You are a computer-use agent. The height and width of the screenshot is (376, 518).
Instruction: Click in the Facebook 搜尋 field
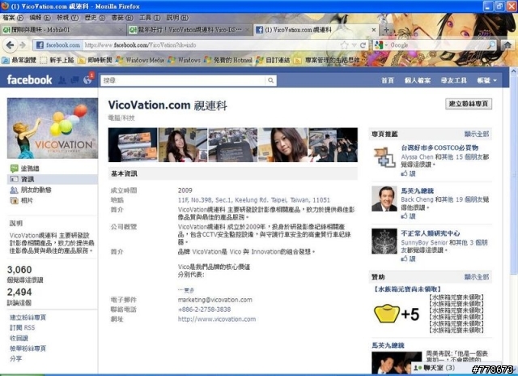click(183, 80)
